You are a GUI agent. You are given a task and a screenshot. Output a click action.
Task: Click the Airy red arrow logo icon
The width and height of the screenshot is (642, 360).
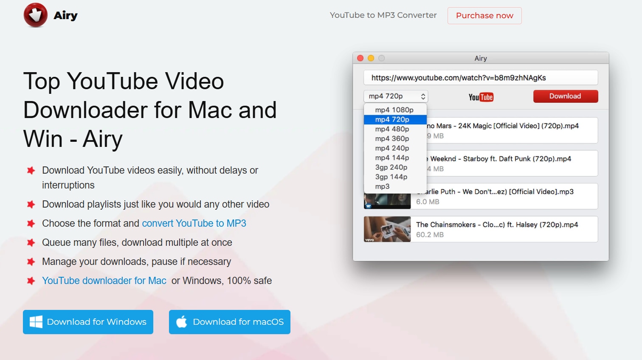point(36,15)
